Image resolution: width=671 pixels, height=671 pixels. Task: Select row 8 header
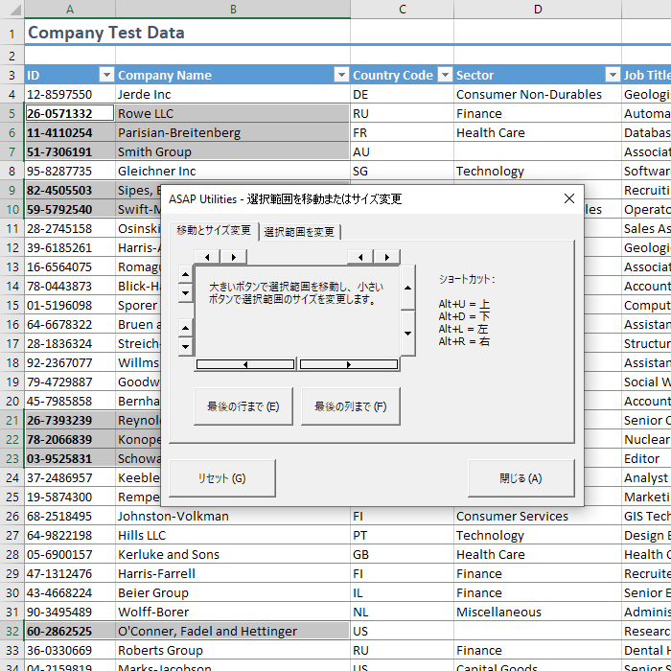tap(12, 172)
